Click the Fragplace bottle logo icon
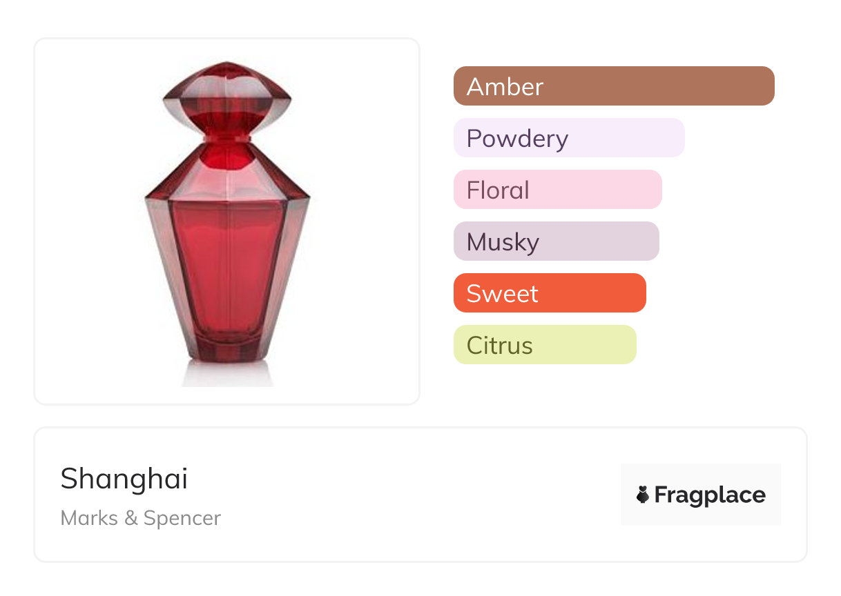This screenshot has height=596, width=841. click(643, 495)
